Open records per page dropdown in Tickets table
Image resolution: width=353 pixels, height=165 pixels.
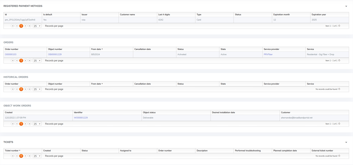(x=37, y=156)
